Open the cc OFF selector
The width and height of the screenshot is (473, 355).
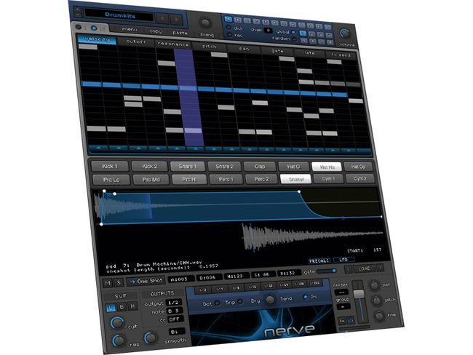tap(175, 319)
